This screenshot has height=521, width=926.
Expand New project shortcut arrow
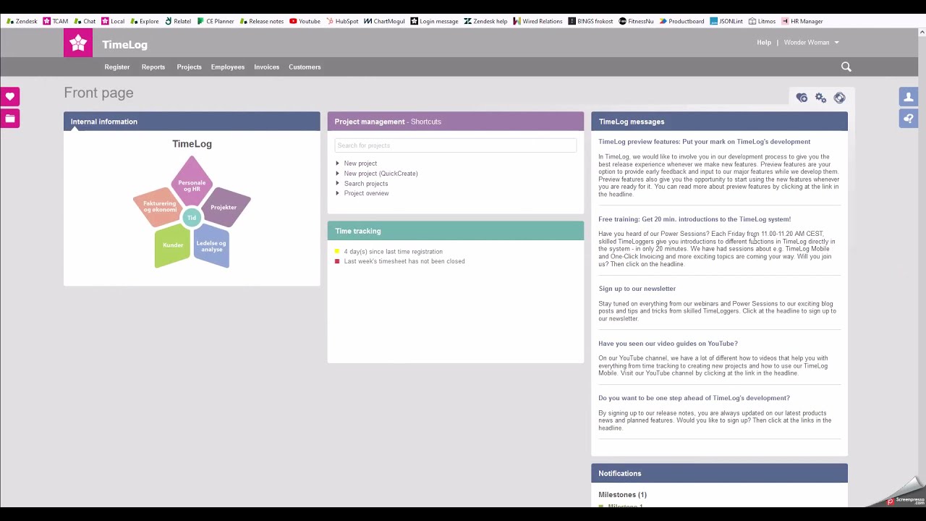tap(337, 164)
